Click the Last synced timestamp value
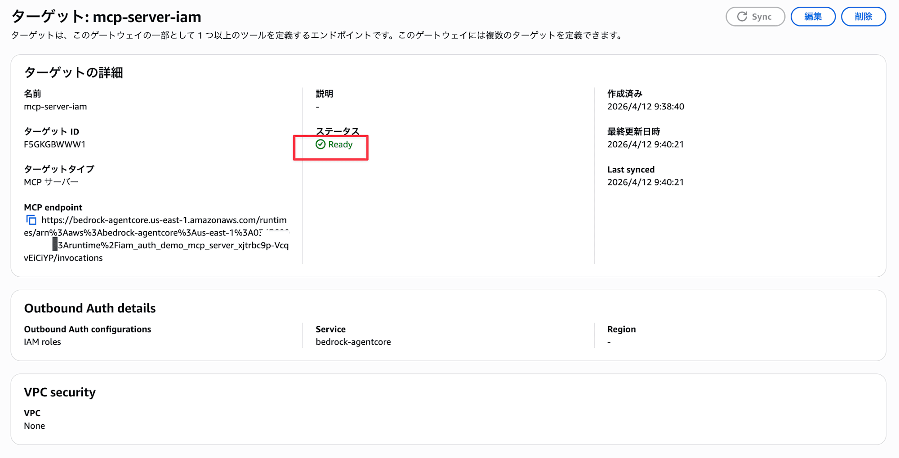Screen dimensions: 899x458 pos(645,182)
